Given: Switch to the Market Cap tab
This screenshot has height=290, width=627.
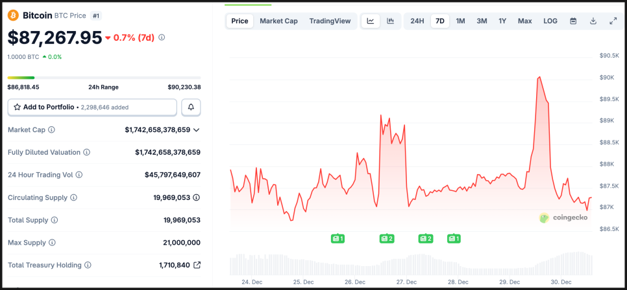Looking at the screenshot, I should click(x=278, y=21).
